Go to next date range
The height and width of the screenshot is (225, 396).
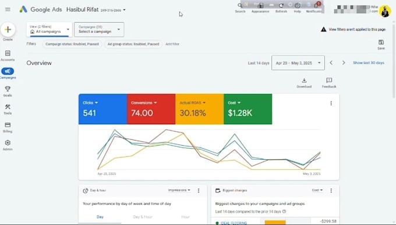[x=344, y=63]
